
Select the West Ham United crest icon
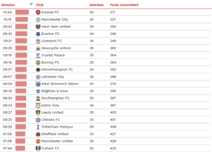coord(38,27)
